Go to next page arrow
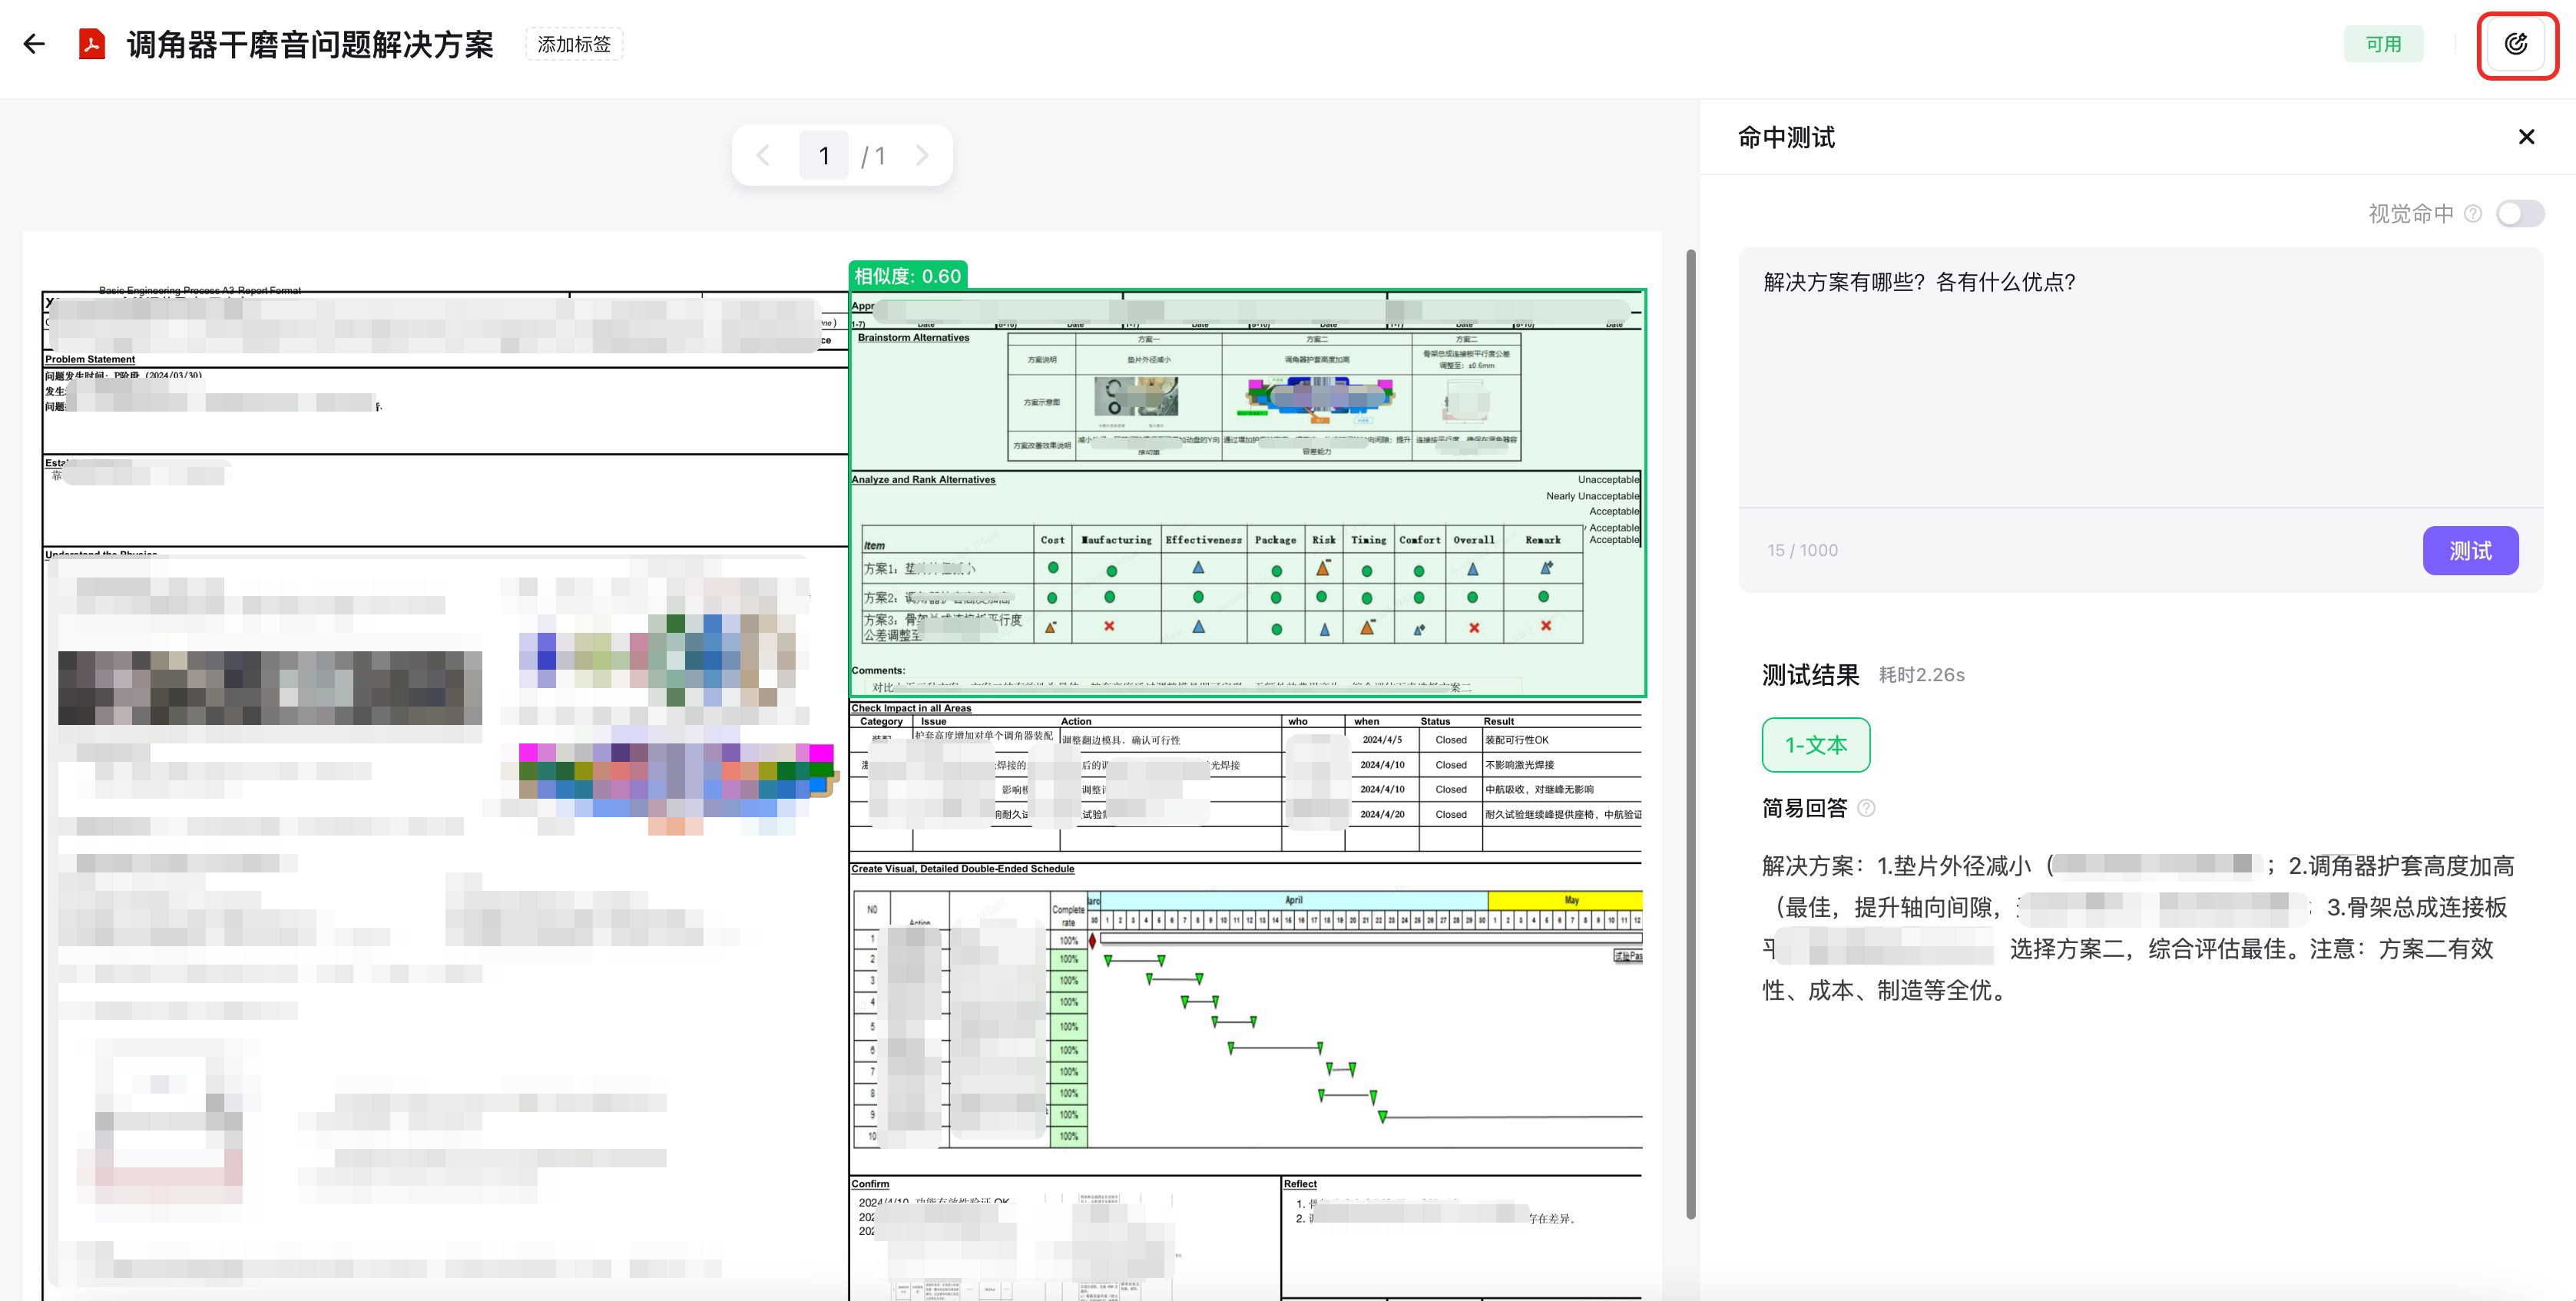The width and height of the screenshot is (2576, 1301). coord(922,155)
